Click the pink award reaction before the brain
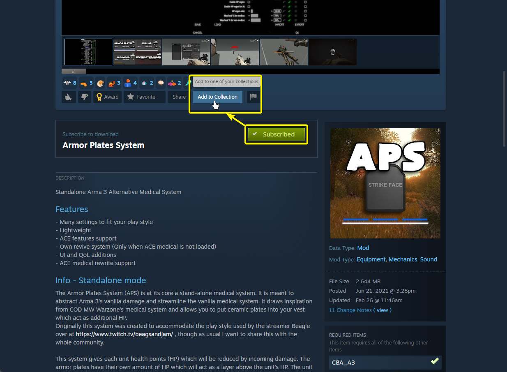The image size is (507, 372). [147, 83]
